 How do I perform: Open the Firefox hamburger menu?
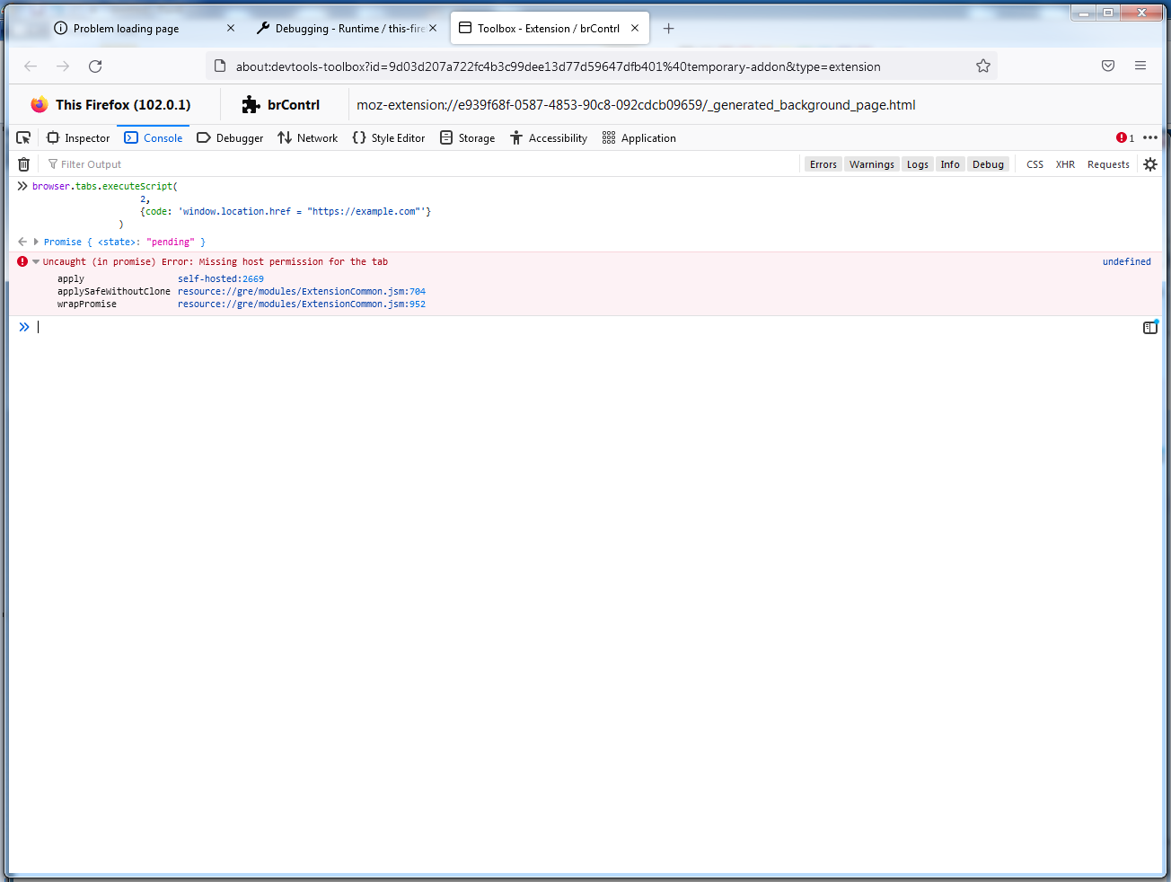point(1140,66)
